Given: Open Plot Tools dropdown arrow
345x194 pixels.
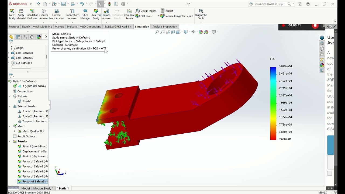Looking at the screenshot, I should pos(158,16).
